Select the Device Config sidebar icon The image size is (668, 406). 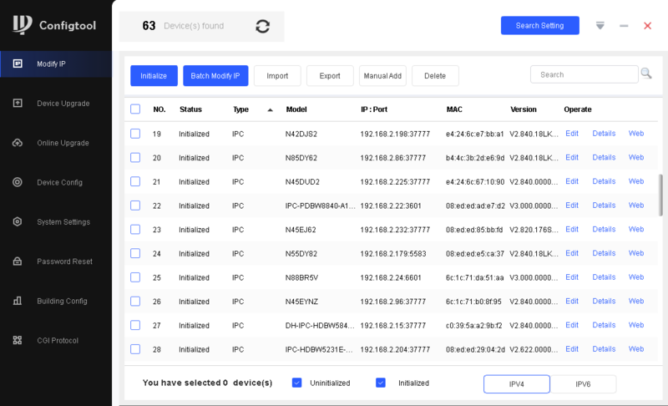coord(18,182)
